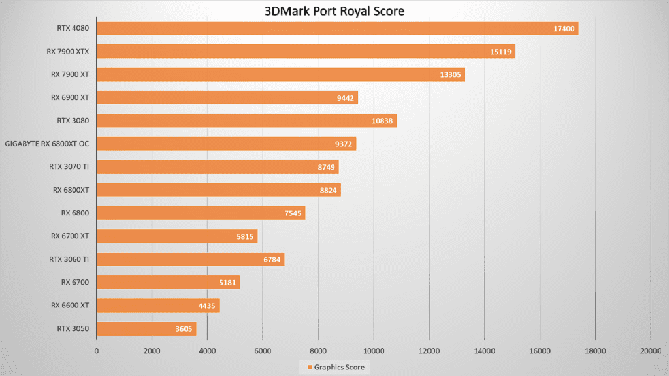Select the RTX 4080 bar
The image size is (669, 376).
[338, 28]
